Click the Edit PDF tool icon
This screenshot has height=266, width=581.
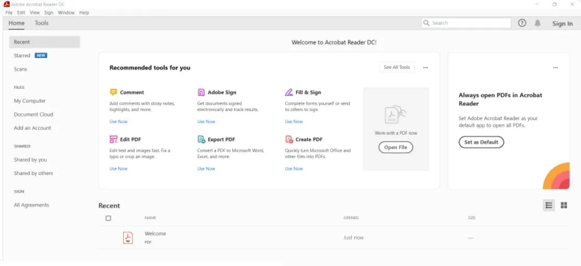click(x=113, y=139)
